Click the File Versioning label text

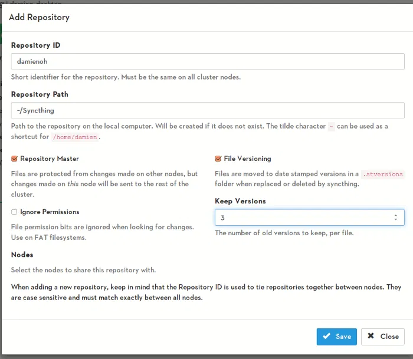(247, 159)
